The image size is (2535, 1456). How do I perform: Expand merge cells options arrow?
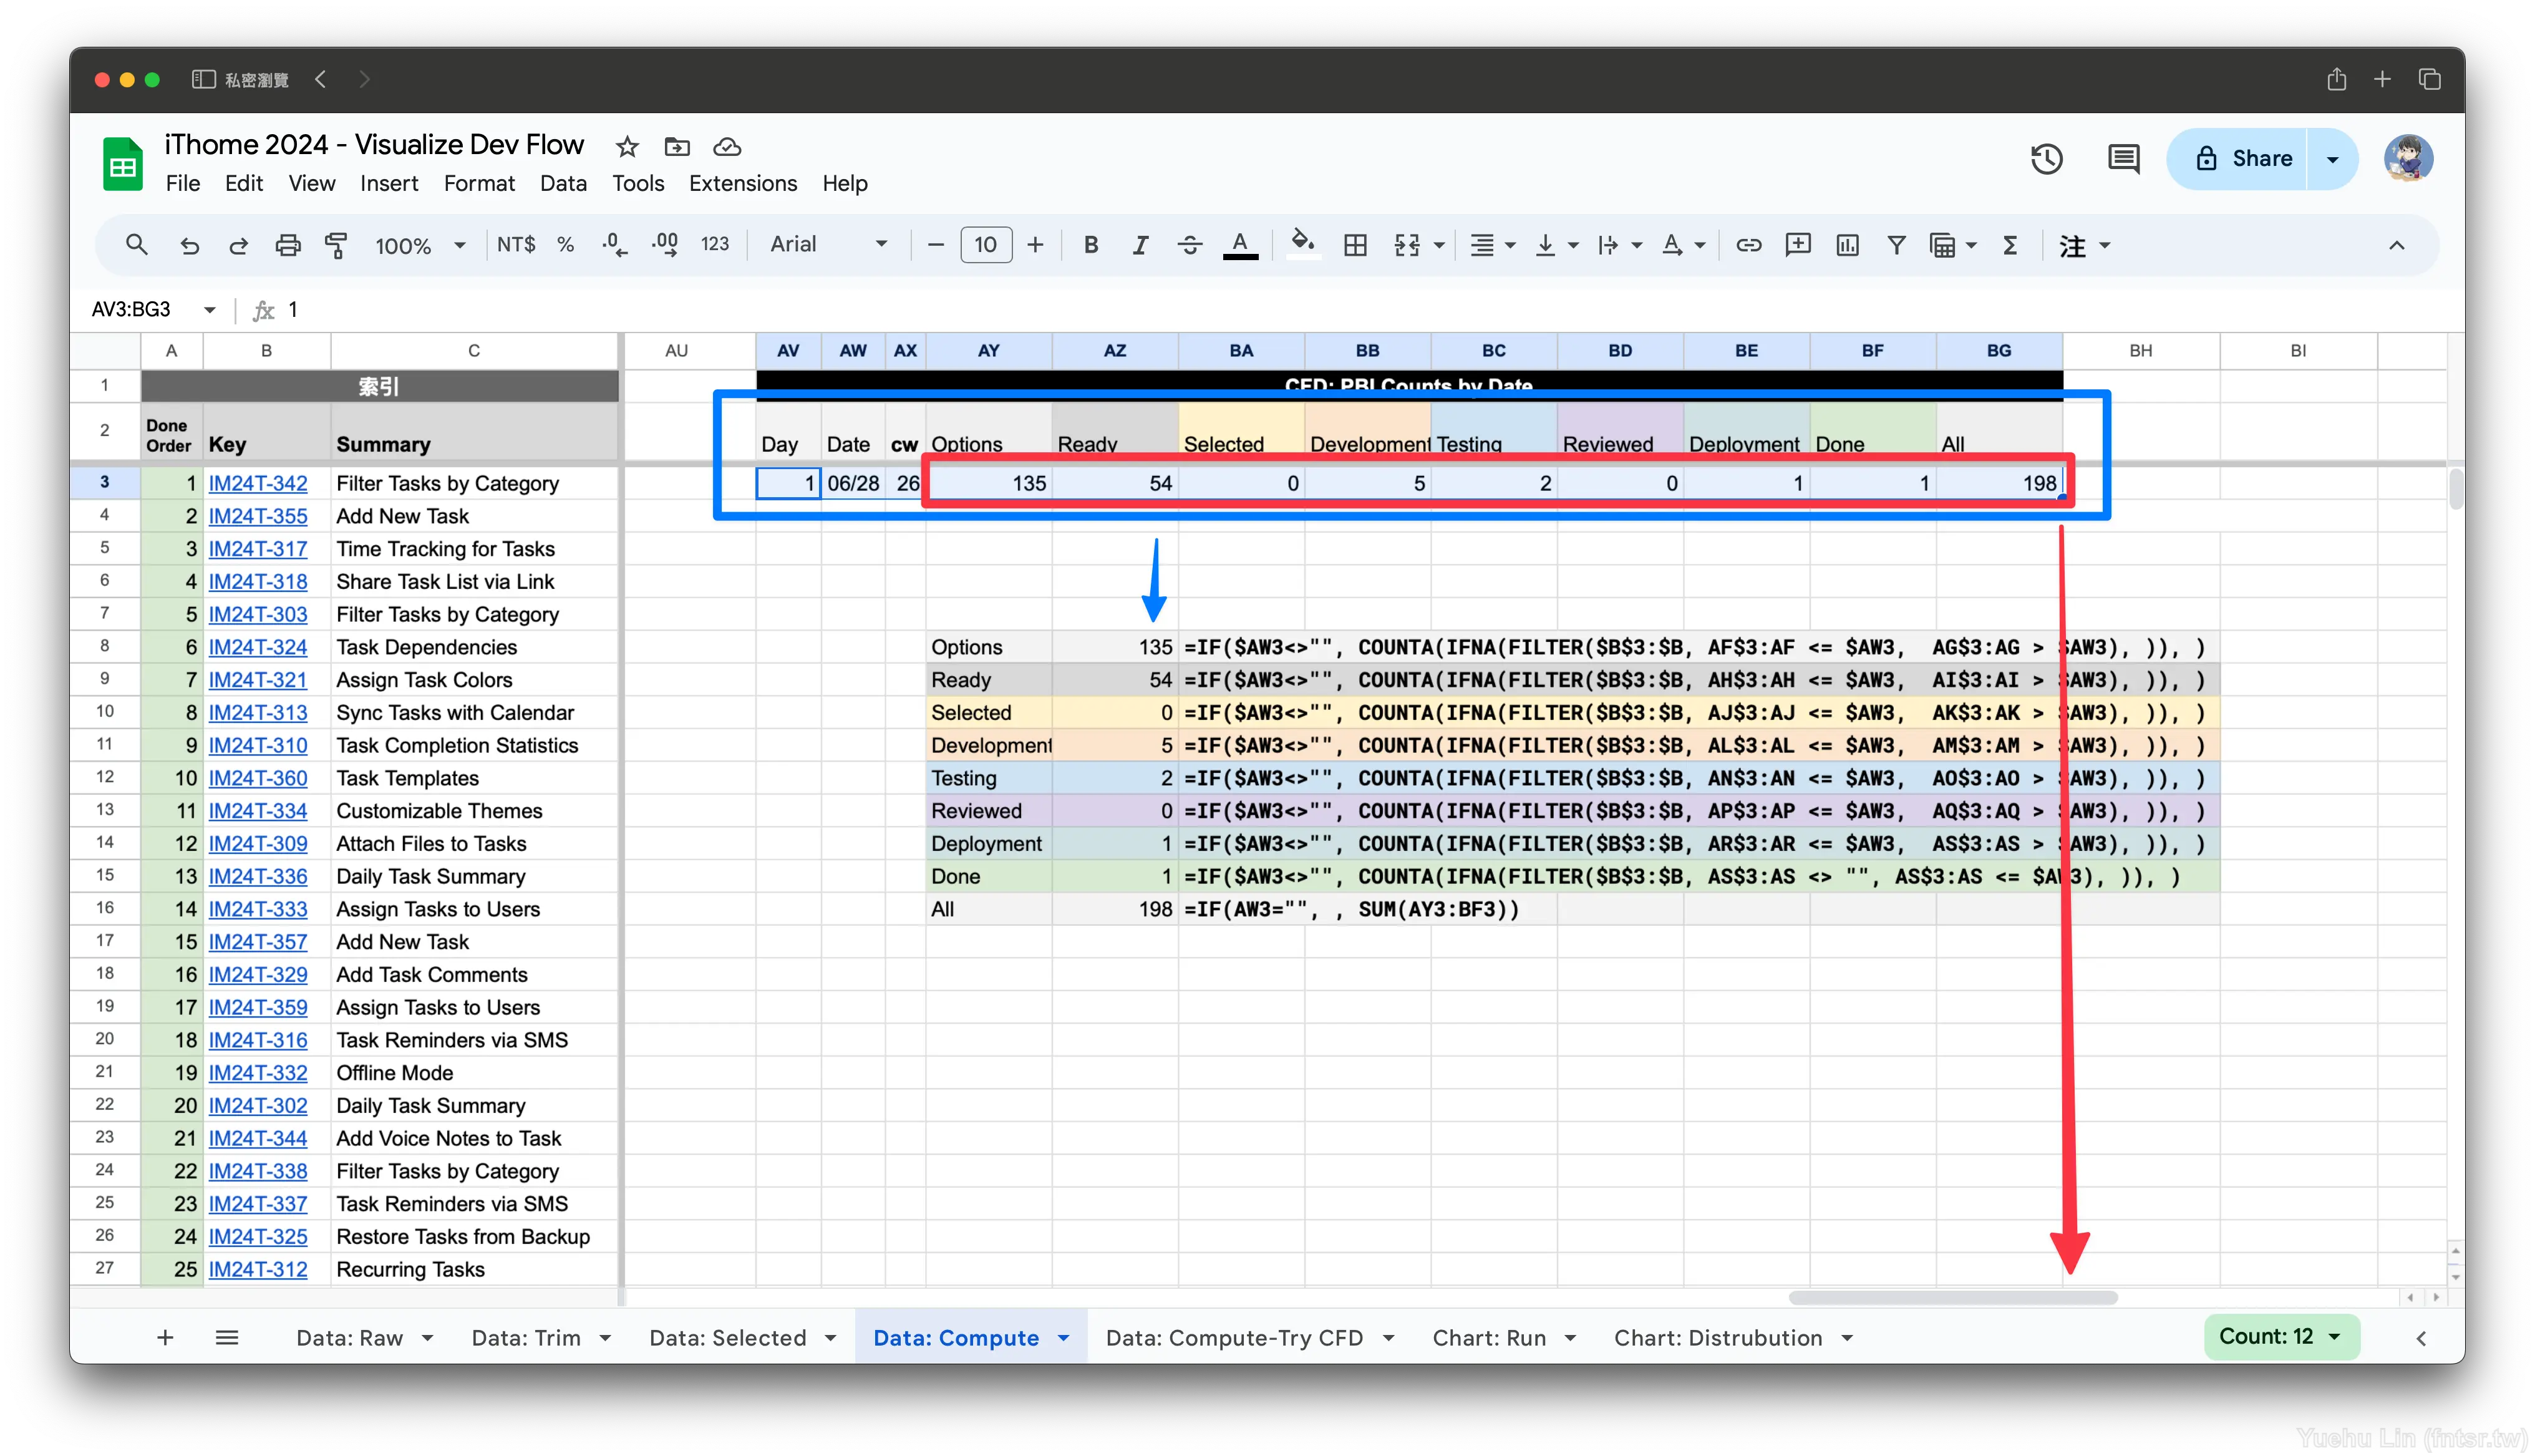tap(1440, 245)
